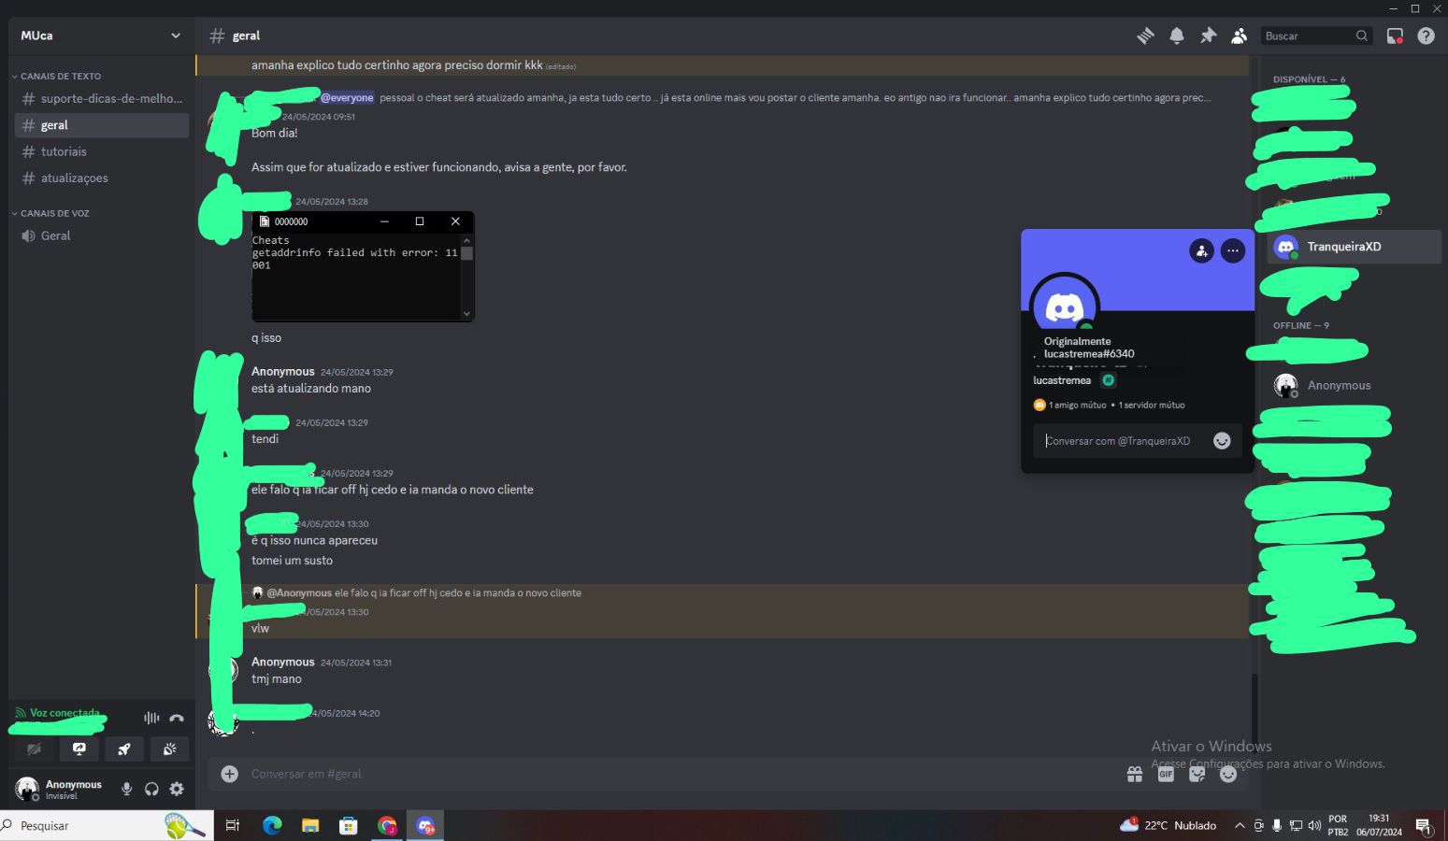Mute the microphone
Image resolution: width=1448 pixels, height=841 pixels.
126,789
